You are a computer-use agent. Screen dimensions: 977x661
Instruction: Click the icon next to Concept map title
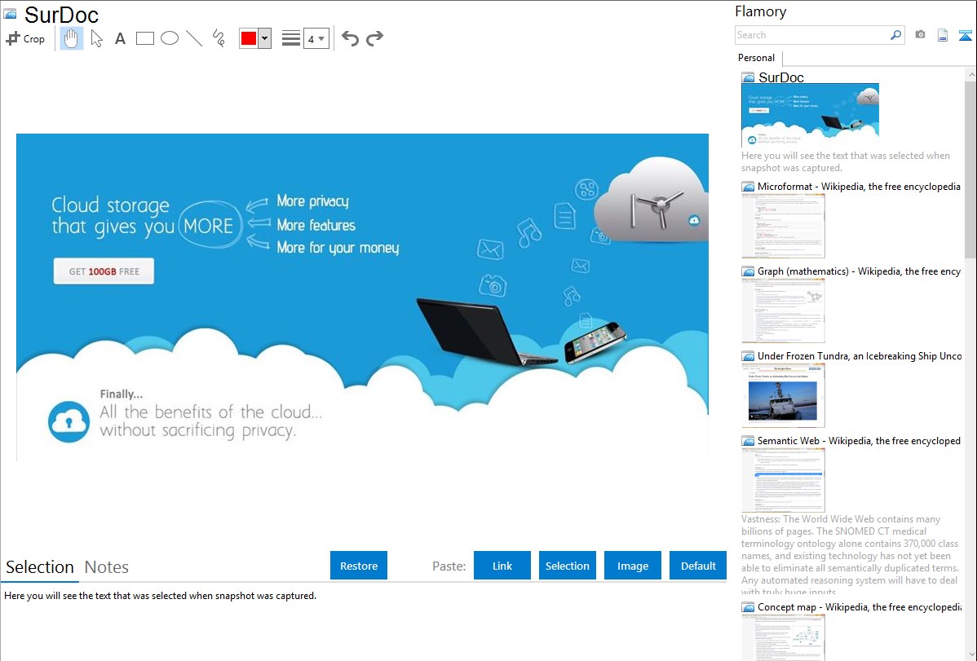click(x=748, y=607)
